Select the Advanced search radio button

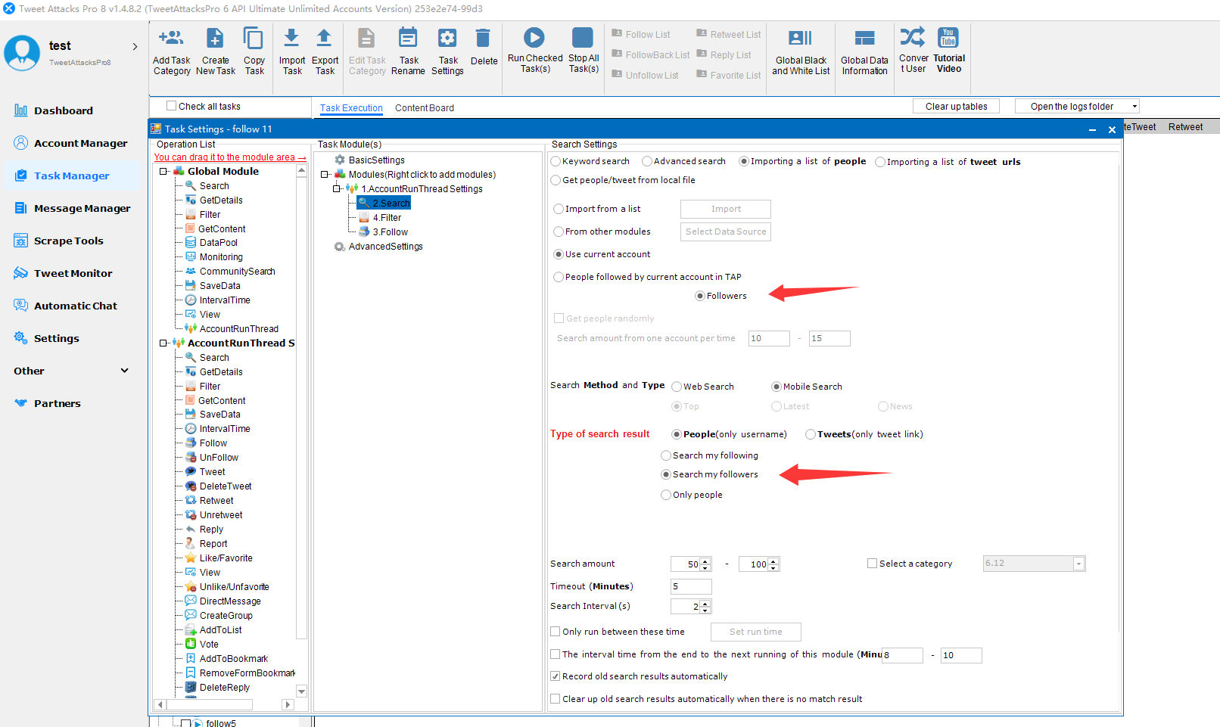click(x=647, y=161)
